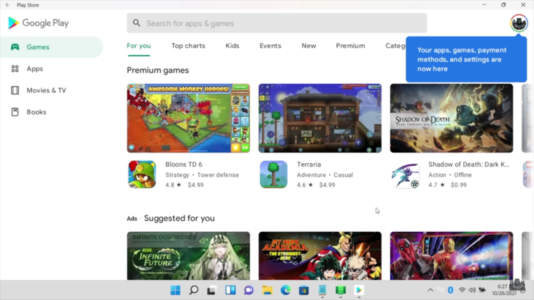This screenshot has height=300, width=534.
Task: Launch Microsoft Edge from the taskbar
Action: (285, 290)
